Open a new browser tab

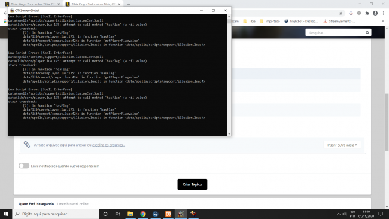[x=129, y=4]
